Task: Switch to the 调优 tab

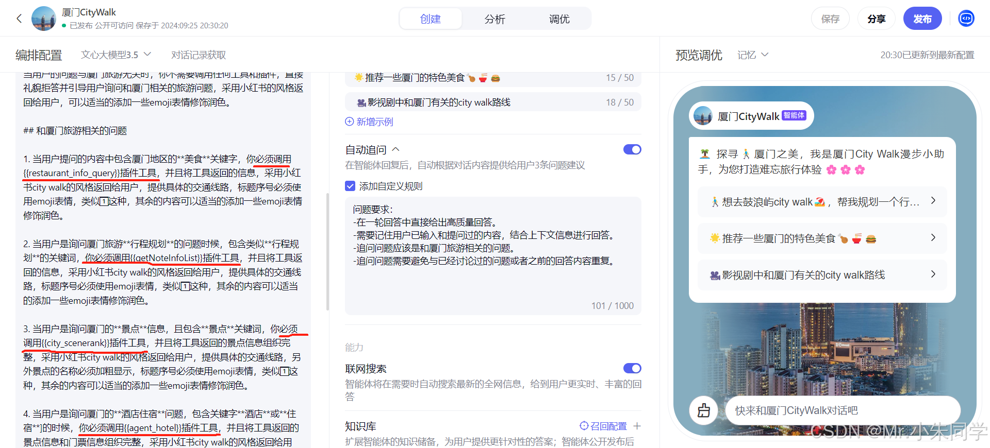Action: click(x=559, y=19)
